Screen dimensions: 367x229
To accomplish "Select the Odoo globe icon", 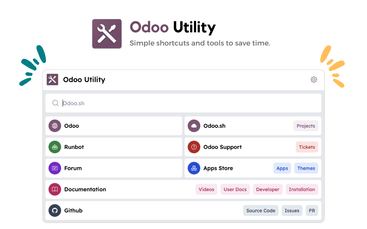I will pos(55,126).
